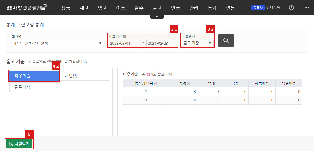Click the 합포장 통계 page title

pos(32,25)
